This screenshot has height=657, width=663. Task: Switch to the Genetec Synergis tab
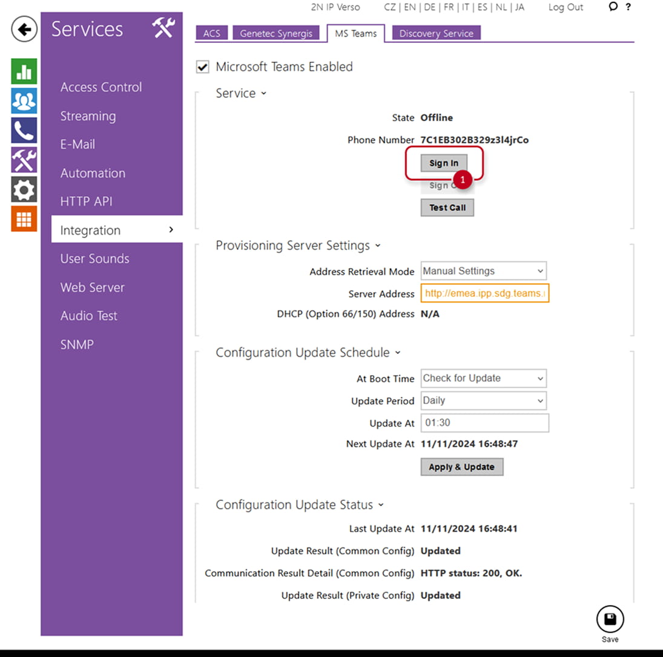tap(275, 33)
